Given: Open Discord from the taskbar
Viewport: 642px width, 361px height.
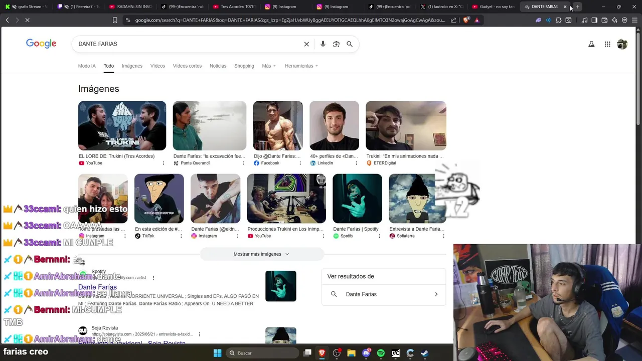Looking at the screenshot, I should click(x=366, y=353).
